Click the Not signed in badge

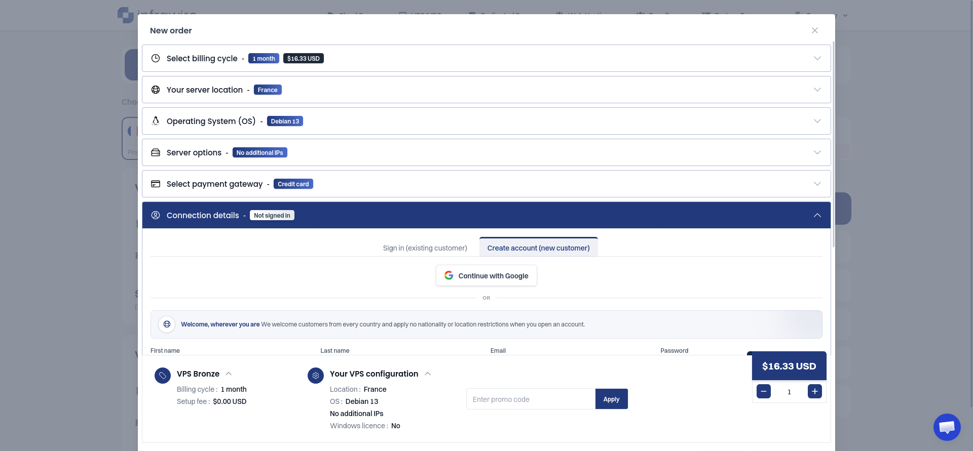[x=272, y=216]
